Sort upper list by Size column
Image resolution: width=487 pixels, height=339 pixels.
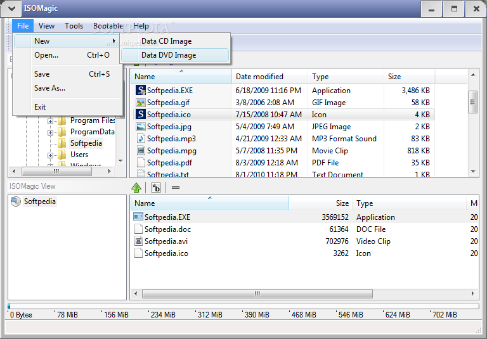point(410,77)
